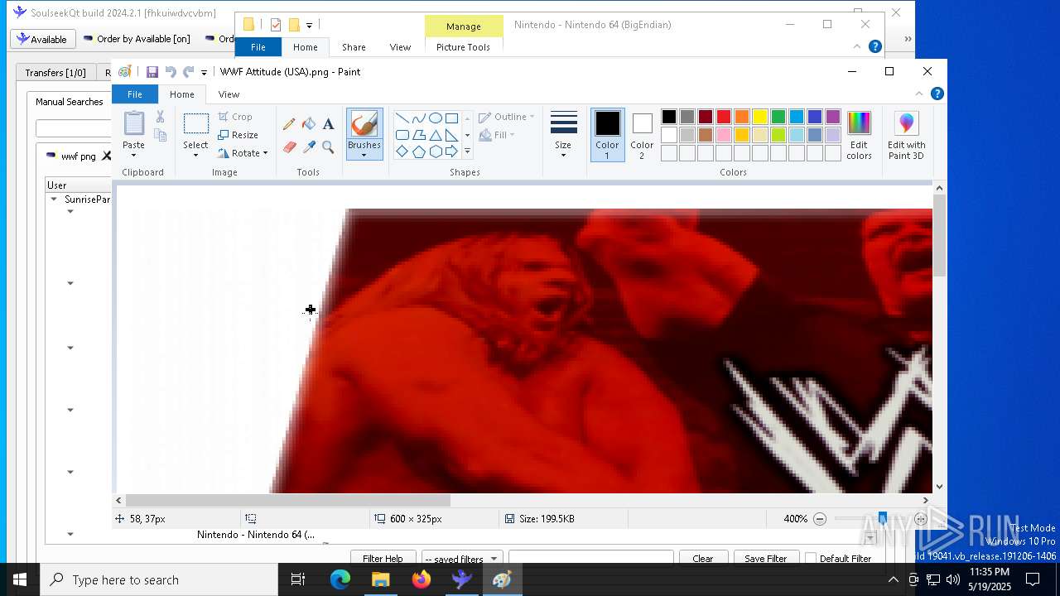Open Picture Tools tab in Explorer
Screen dimensions: 1060x596
pos(463,47)
